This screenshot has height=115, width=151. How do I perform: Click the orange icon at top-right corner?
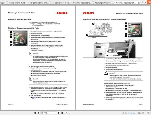[x=149, y=2]
